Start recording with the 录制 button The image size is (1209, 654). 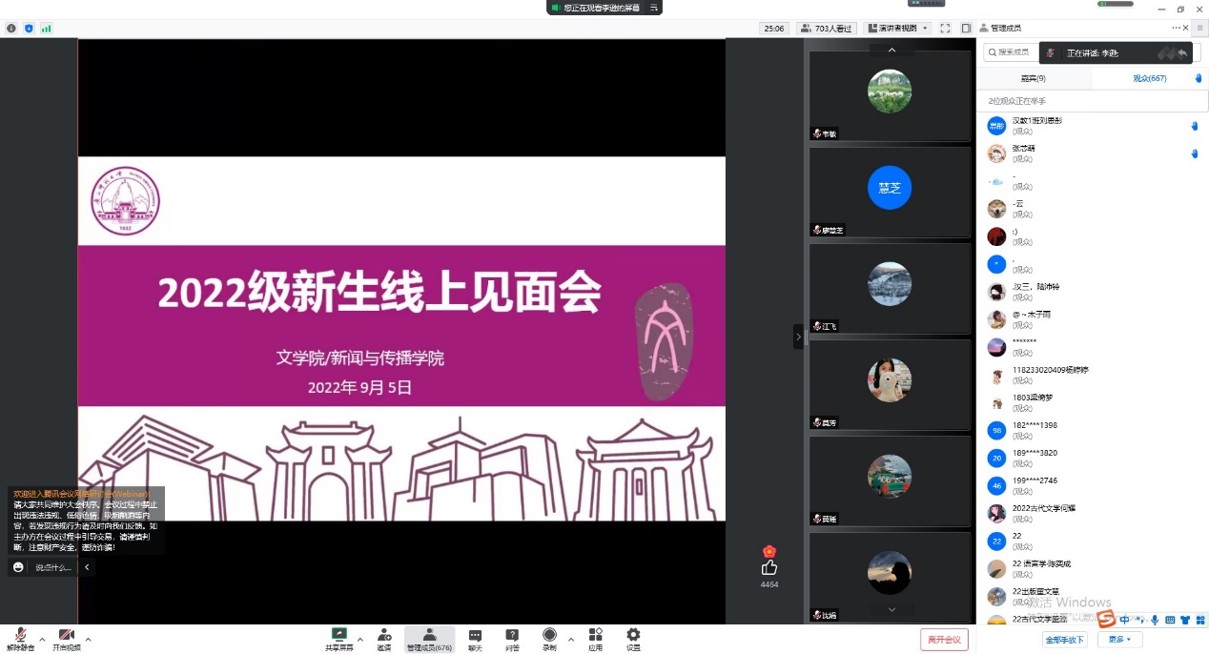pos(549,635)
